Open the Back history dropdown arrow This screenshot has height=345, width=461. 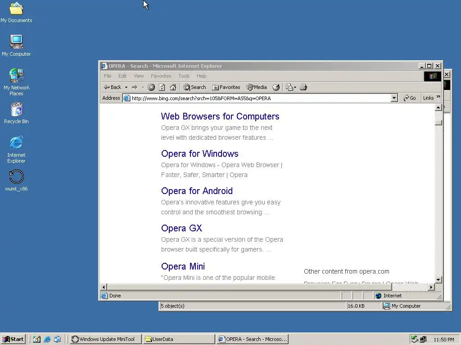click(126, 87)
